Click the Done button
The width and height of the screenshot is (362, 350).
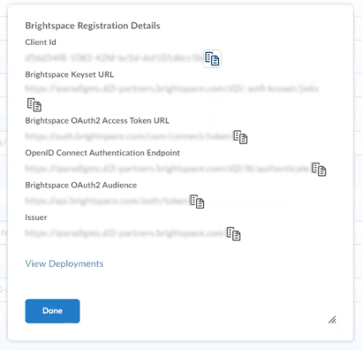pos(52,311)
